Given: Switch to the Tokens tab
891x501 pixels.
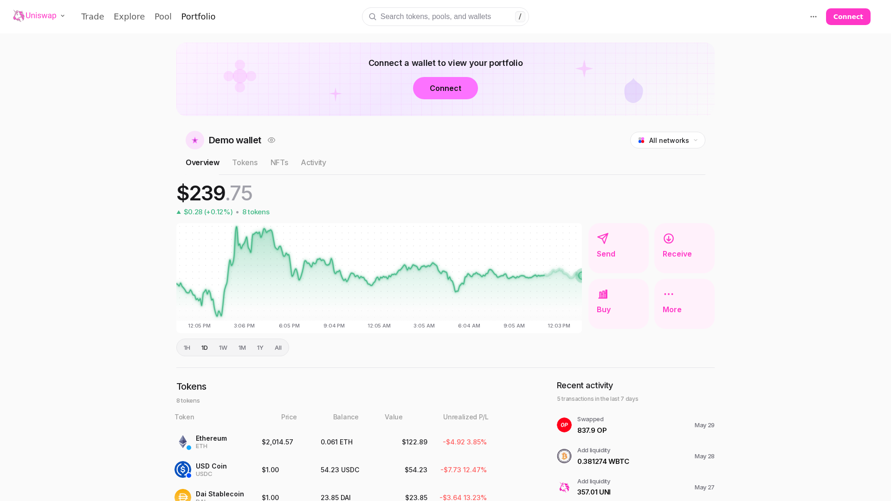Looking at the screenshot, I should (245, 162).
